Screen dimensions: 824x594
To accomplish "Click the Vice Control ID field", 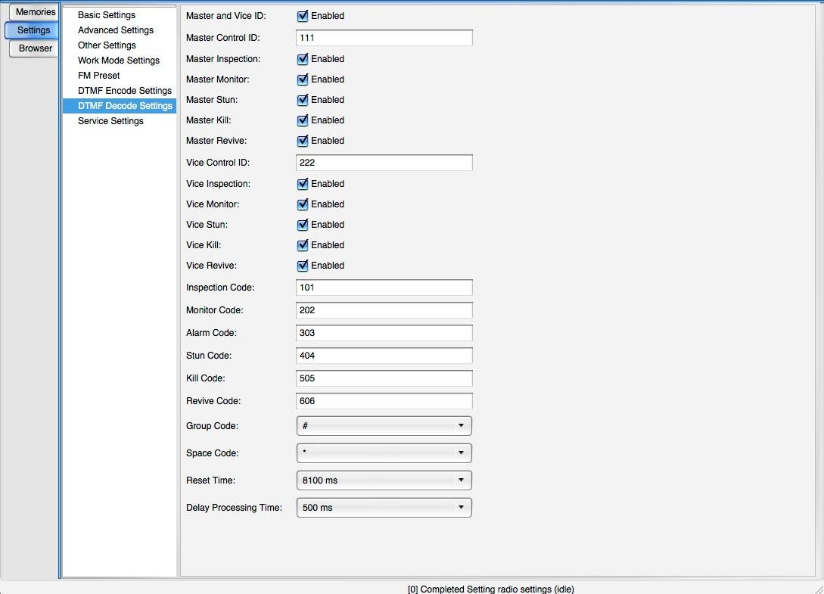I will [x=384, y=163].
